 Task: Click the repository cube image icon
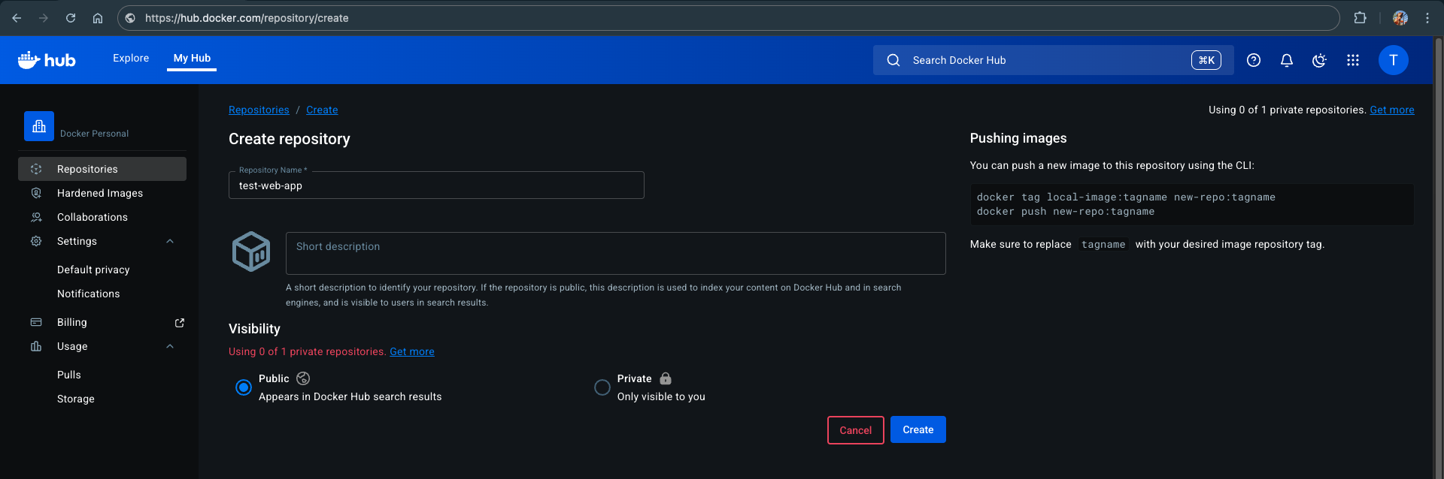pos(251,252)
